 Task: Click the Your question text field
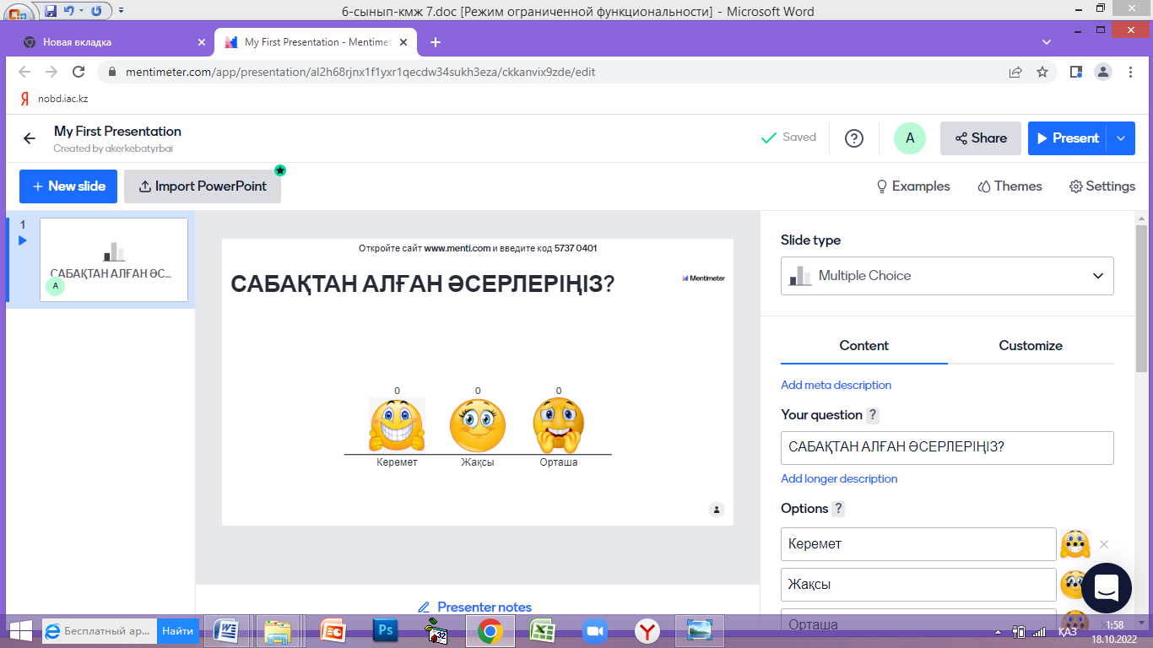pyautogui.click(x=946, y=447)
